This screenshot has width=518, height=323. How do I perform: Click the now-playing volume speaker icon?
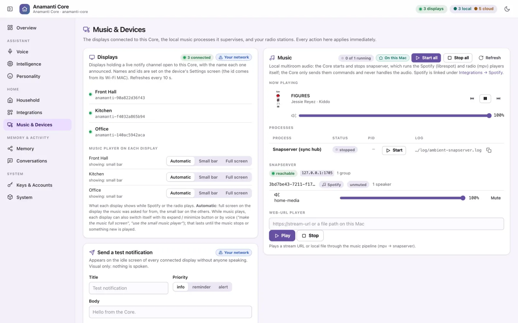coord(294,116)
